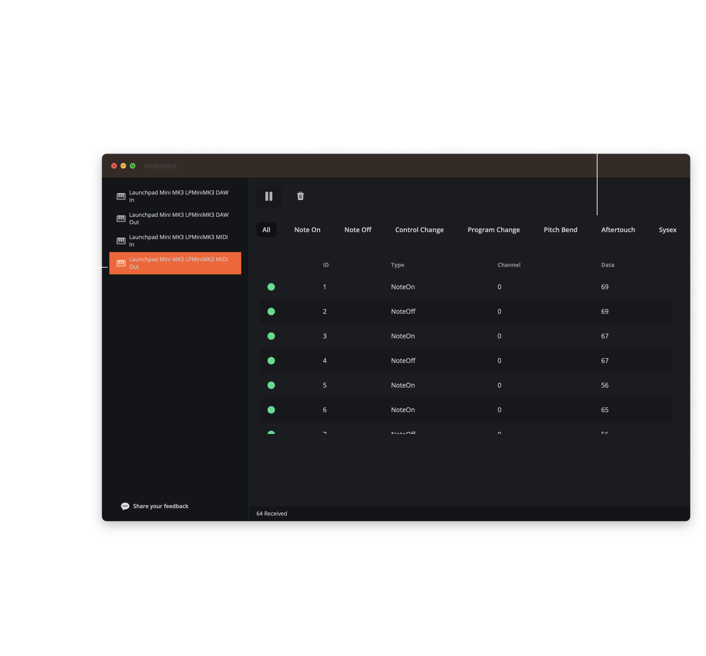Switch filter to Note On events
706x656 pixels.
coord(307,230)
